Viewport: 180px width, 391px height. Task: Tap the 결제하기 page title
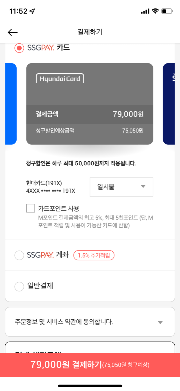click(90, 32)
